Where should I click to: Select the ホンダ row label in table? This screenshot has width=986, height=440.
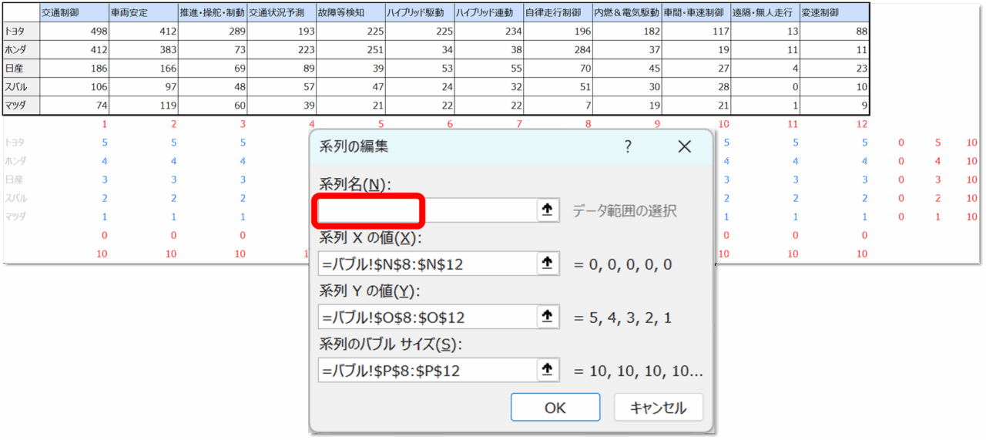click(x=22, y=50)
